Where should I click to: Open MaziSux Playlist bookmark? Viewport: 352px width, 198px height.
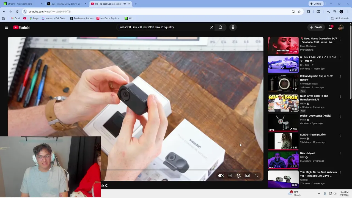click(108, 18)
